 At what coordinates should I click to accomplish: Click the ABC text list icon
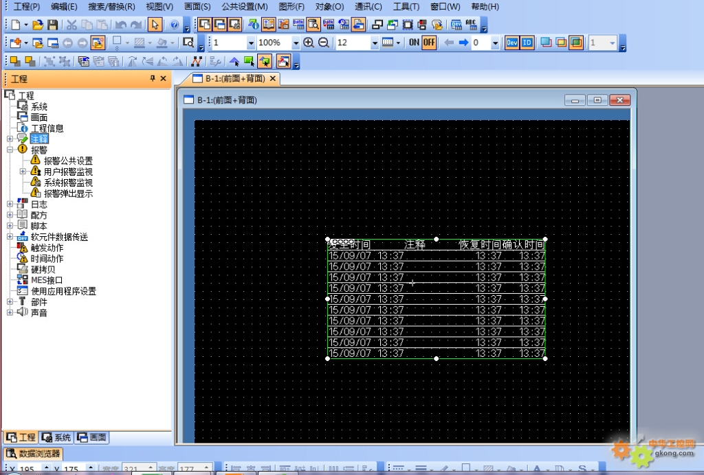click(471, 25)
